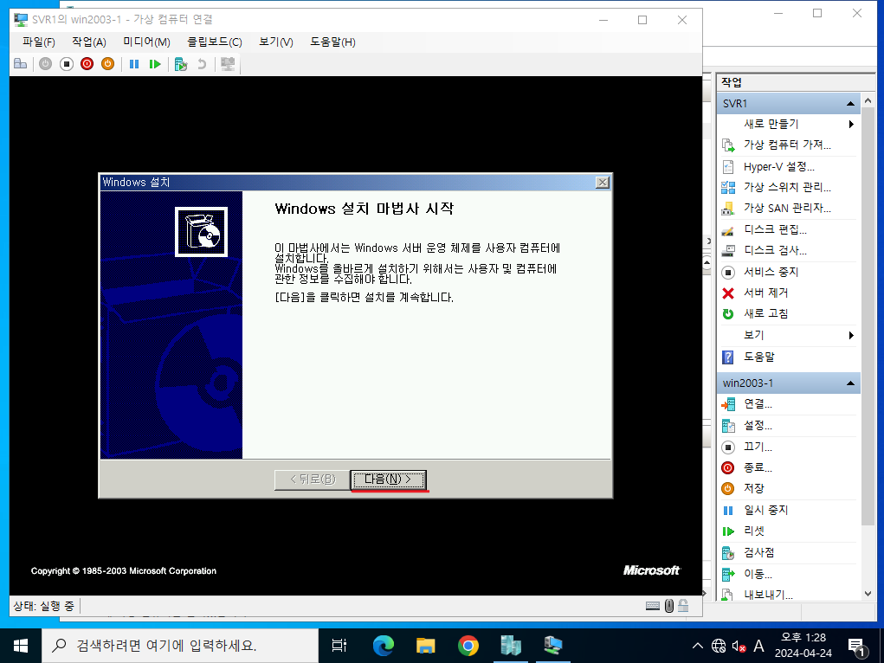Pause the VM from the toolbar

pyautogui.click(x=134, y=64)
